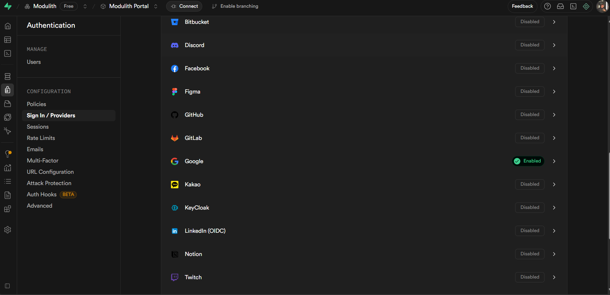Expand the Figma provider chevron
This screenshot has width=610, height=295.
tap(554, 92)
